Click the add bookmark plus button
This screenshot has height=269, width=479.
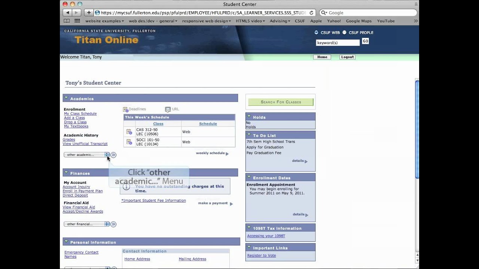pyautogui.click(x=89, y=13)
